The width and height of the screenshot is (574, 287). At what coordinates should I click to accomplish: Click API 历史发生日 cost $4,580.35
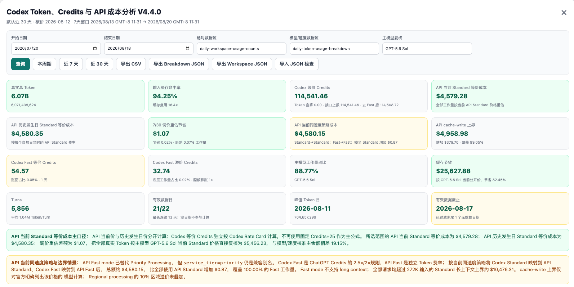coord(27,134)
